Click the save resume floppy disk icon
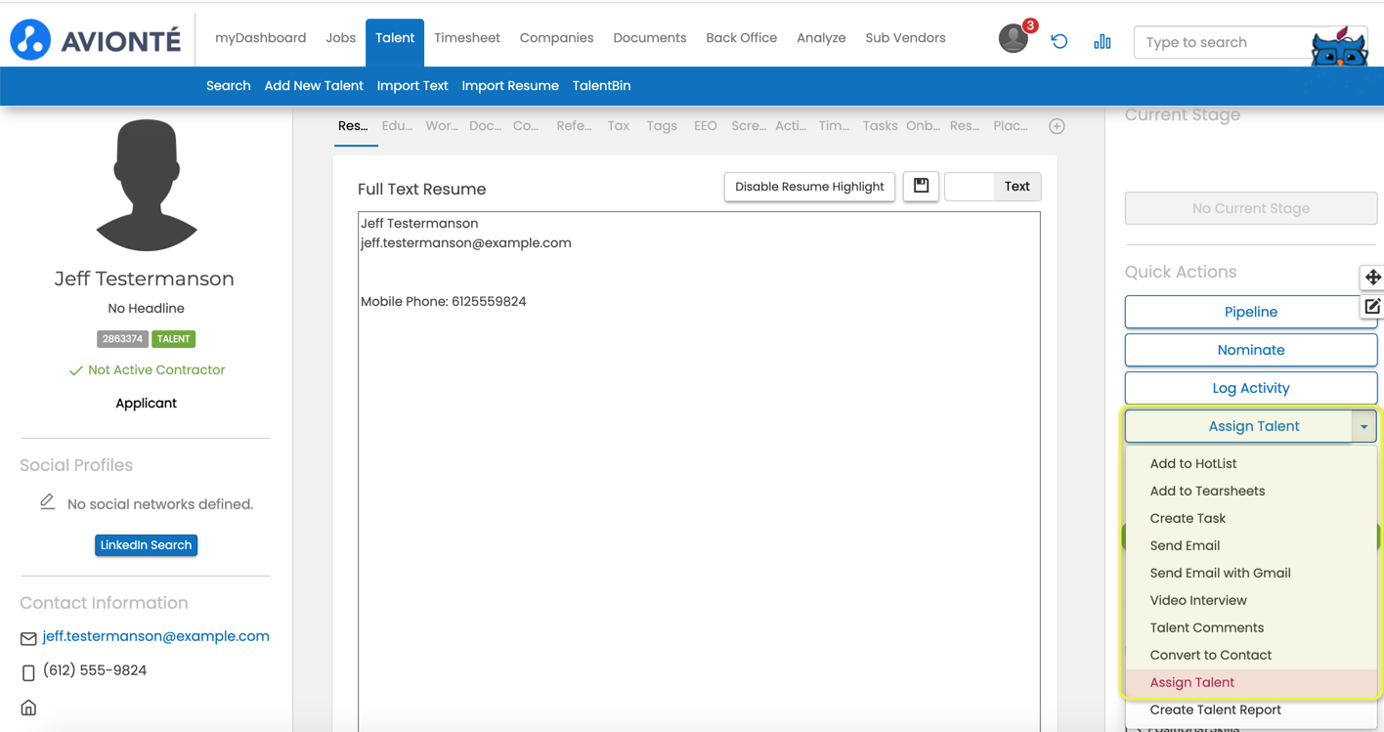The height and width of the screenshot is (732, 1384). 921,186
